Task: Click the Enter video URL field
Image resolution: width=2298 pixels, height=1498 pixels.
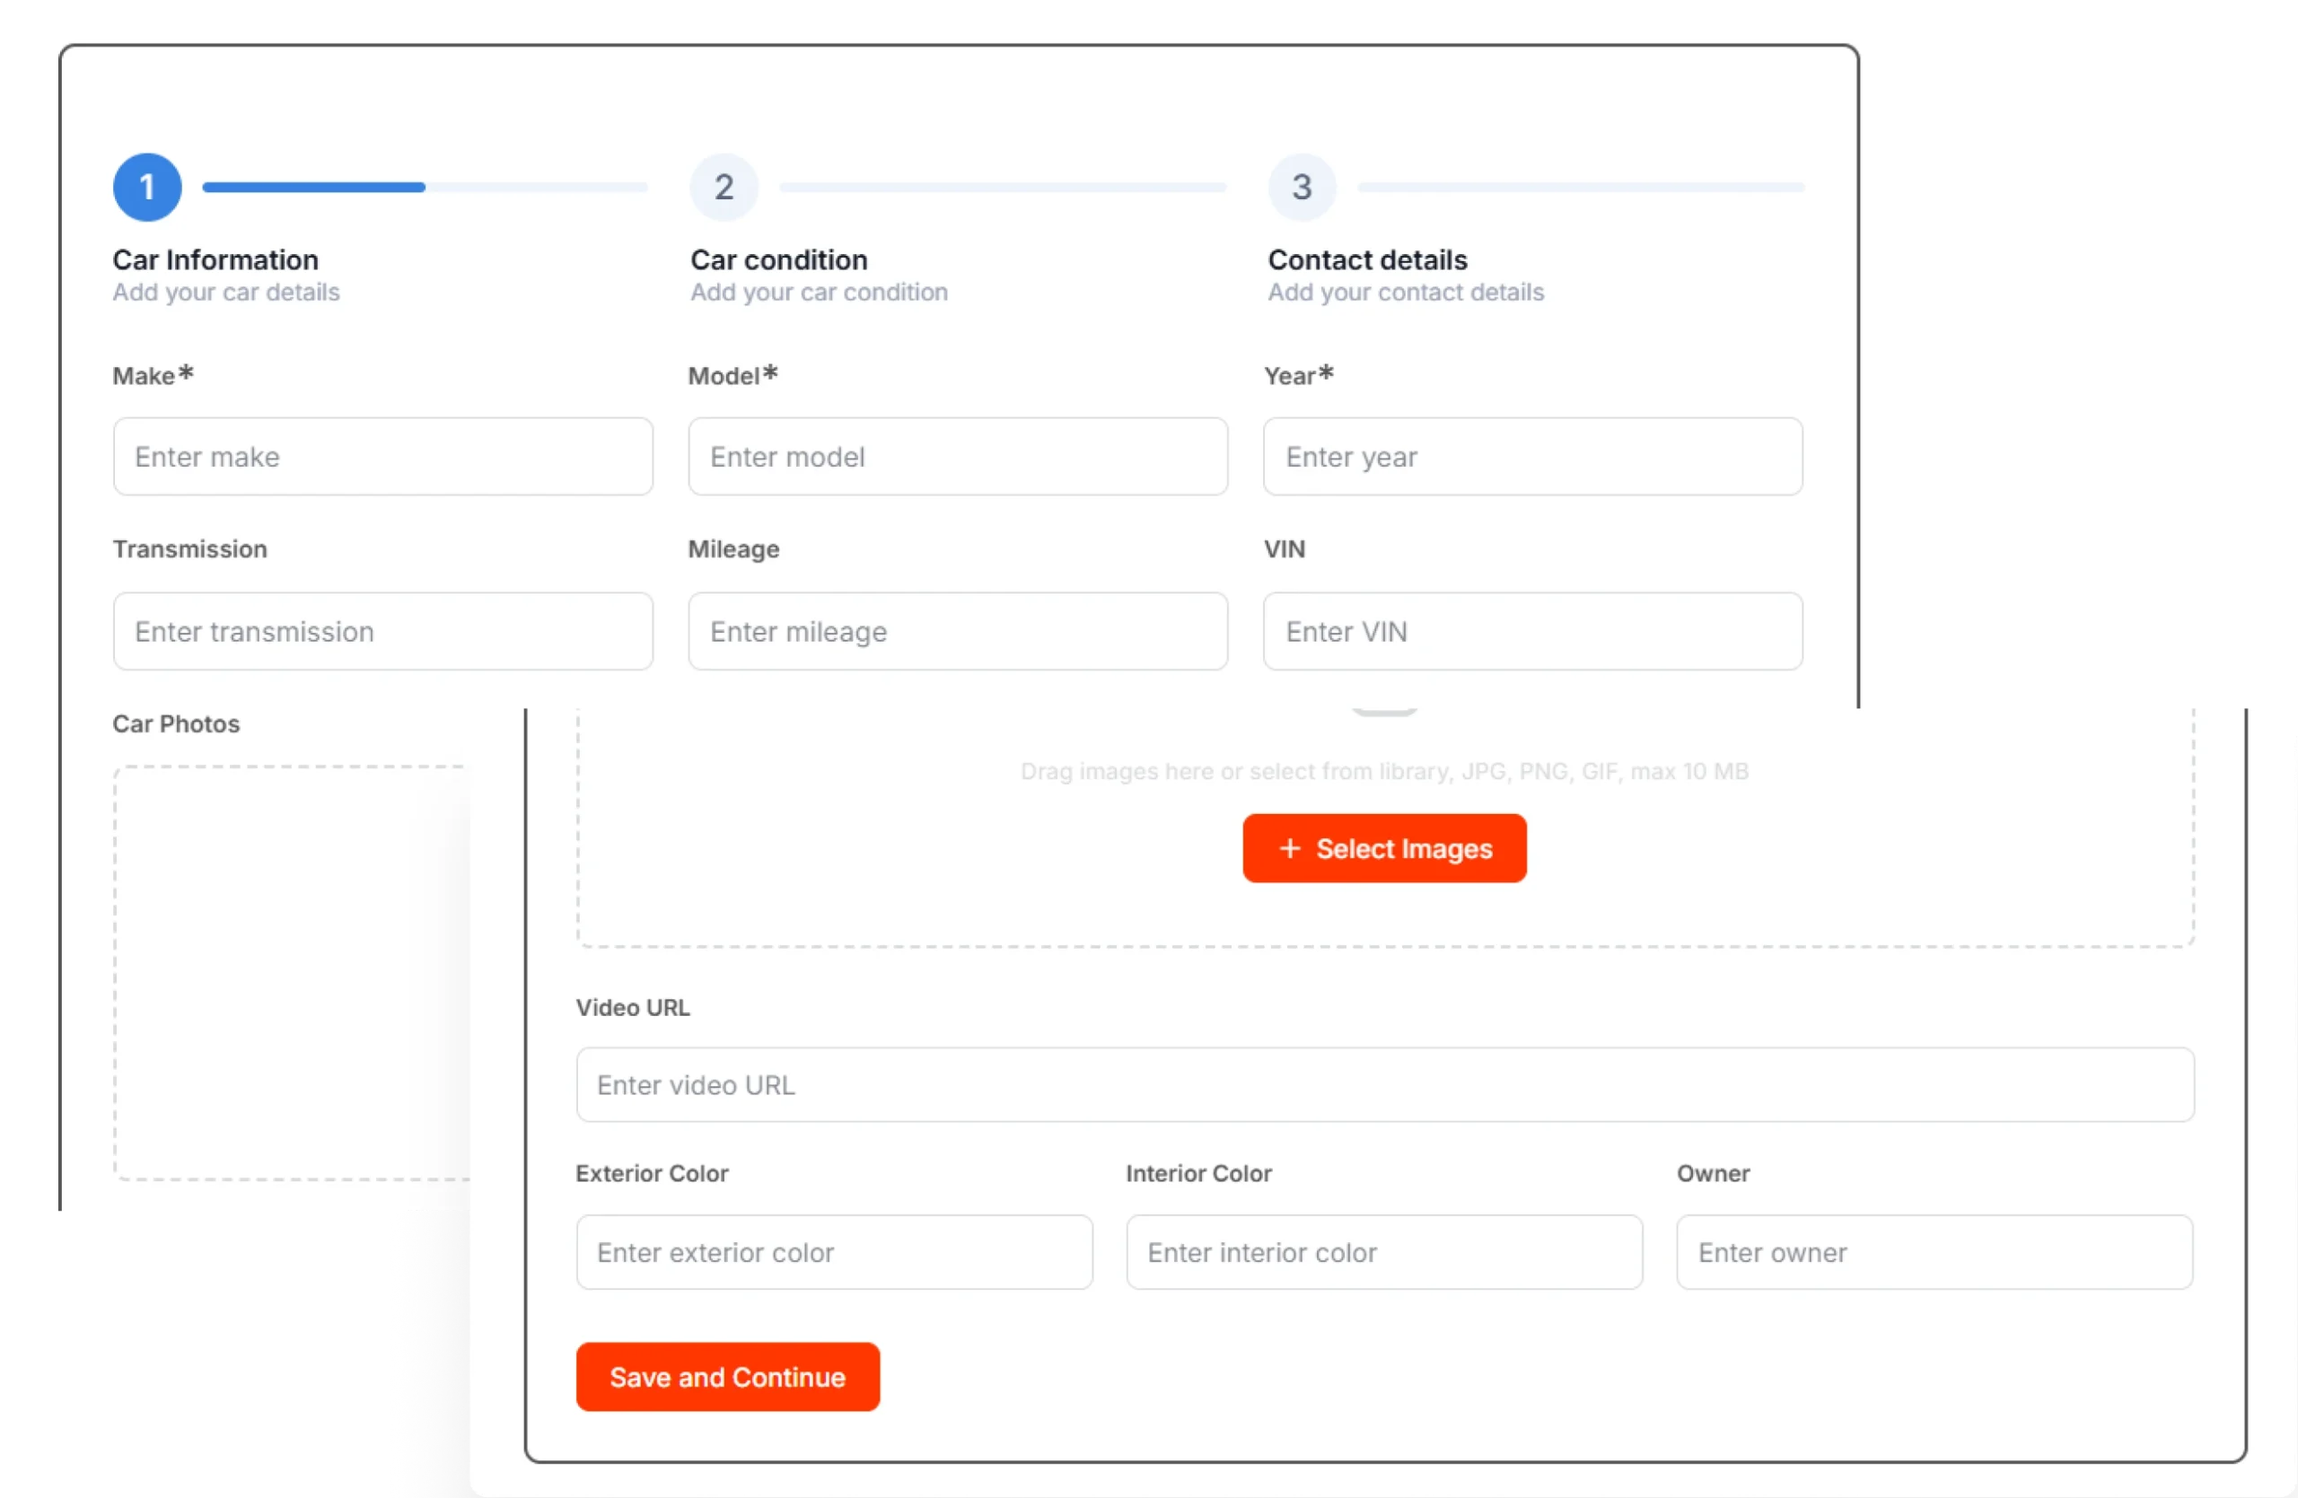Action: point(1384,1085)
